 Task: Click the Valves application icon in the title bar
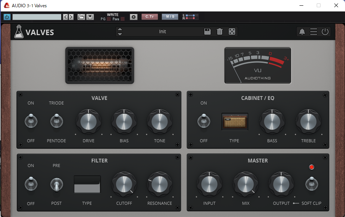tap(7, 5)
